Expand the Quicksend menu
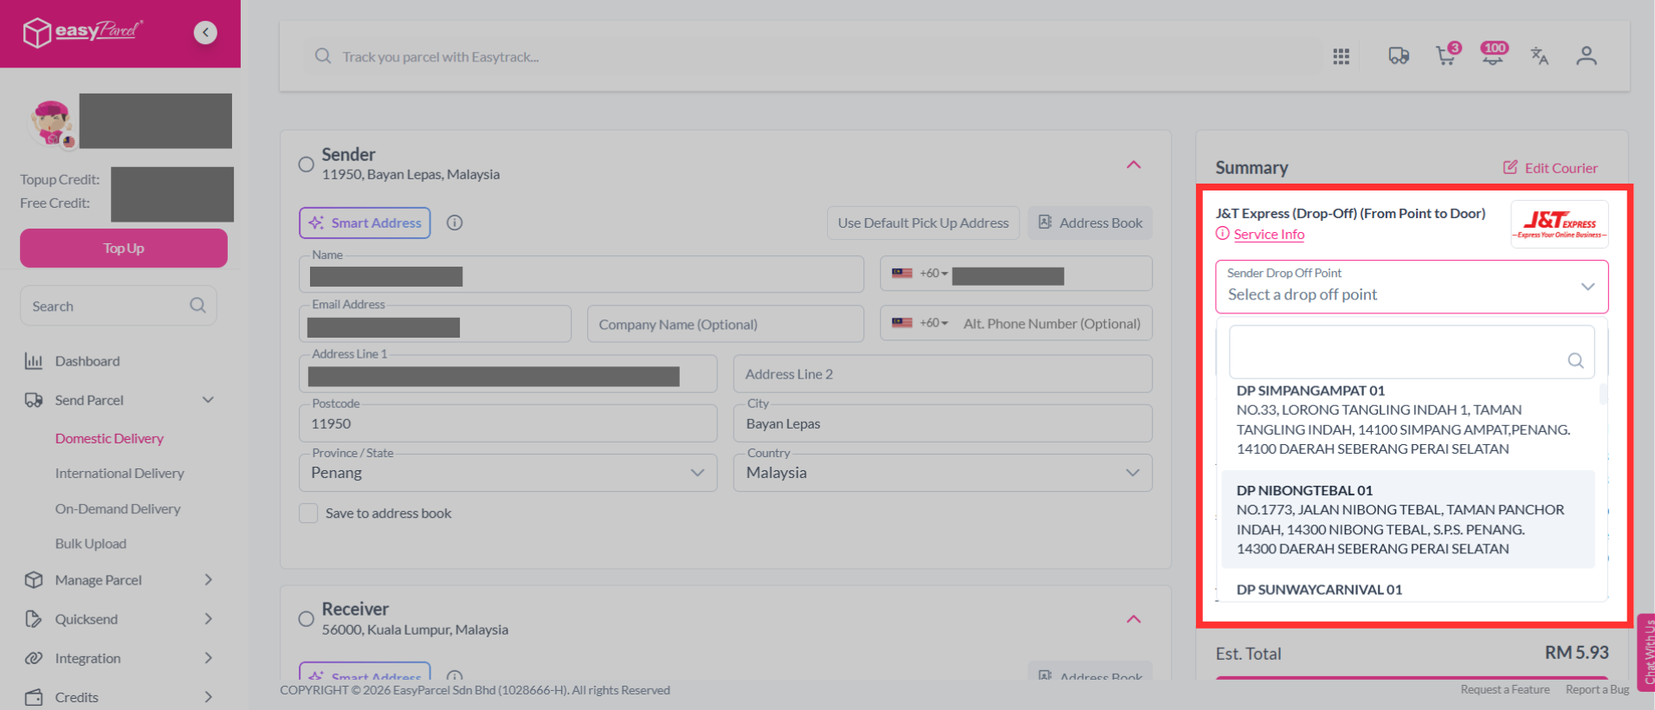1655x710 pixels. click(208, 619)
